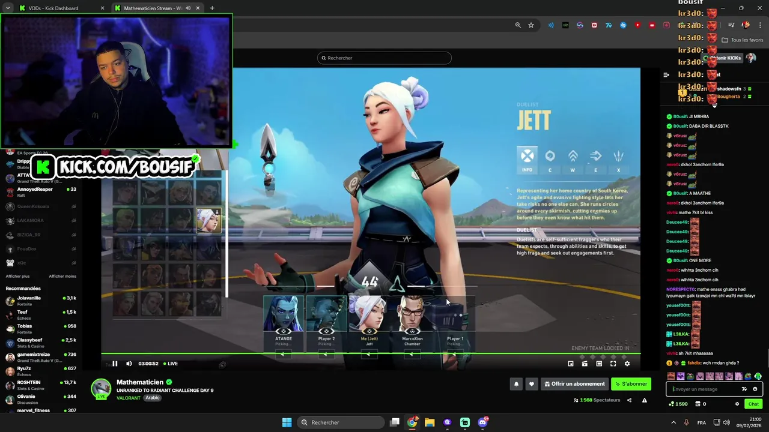Screen dimensions: 769x432
Task: Click chat username fahdix
Action: tap(695, 363)
